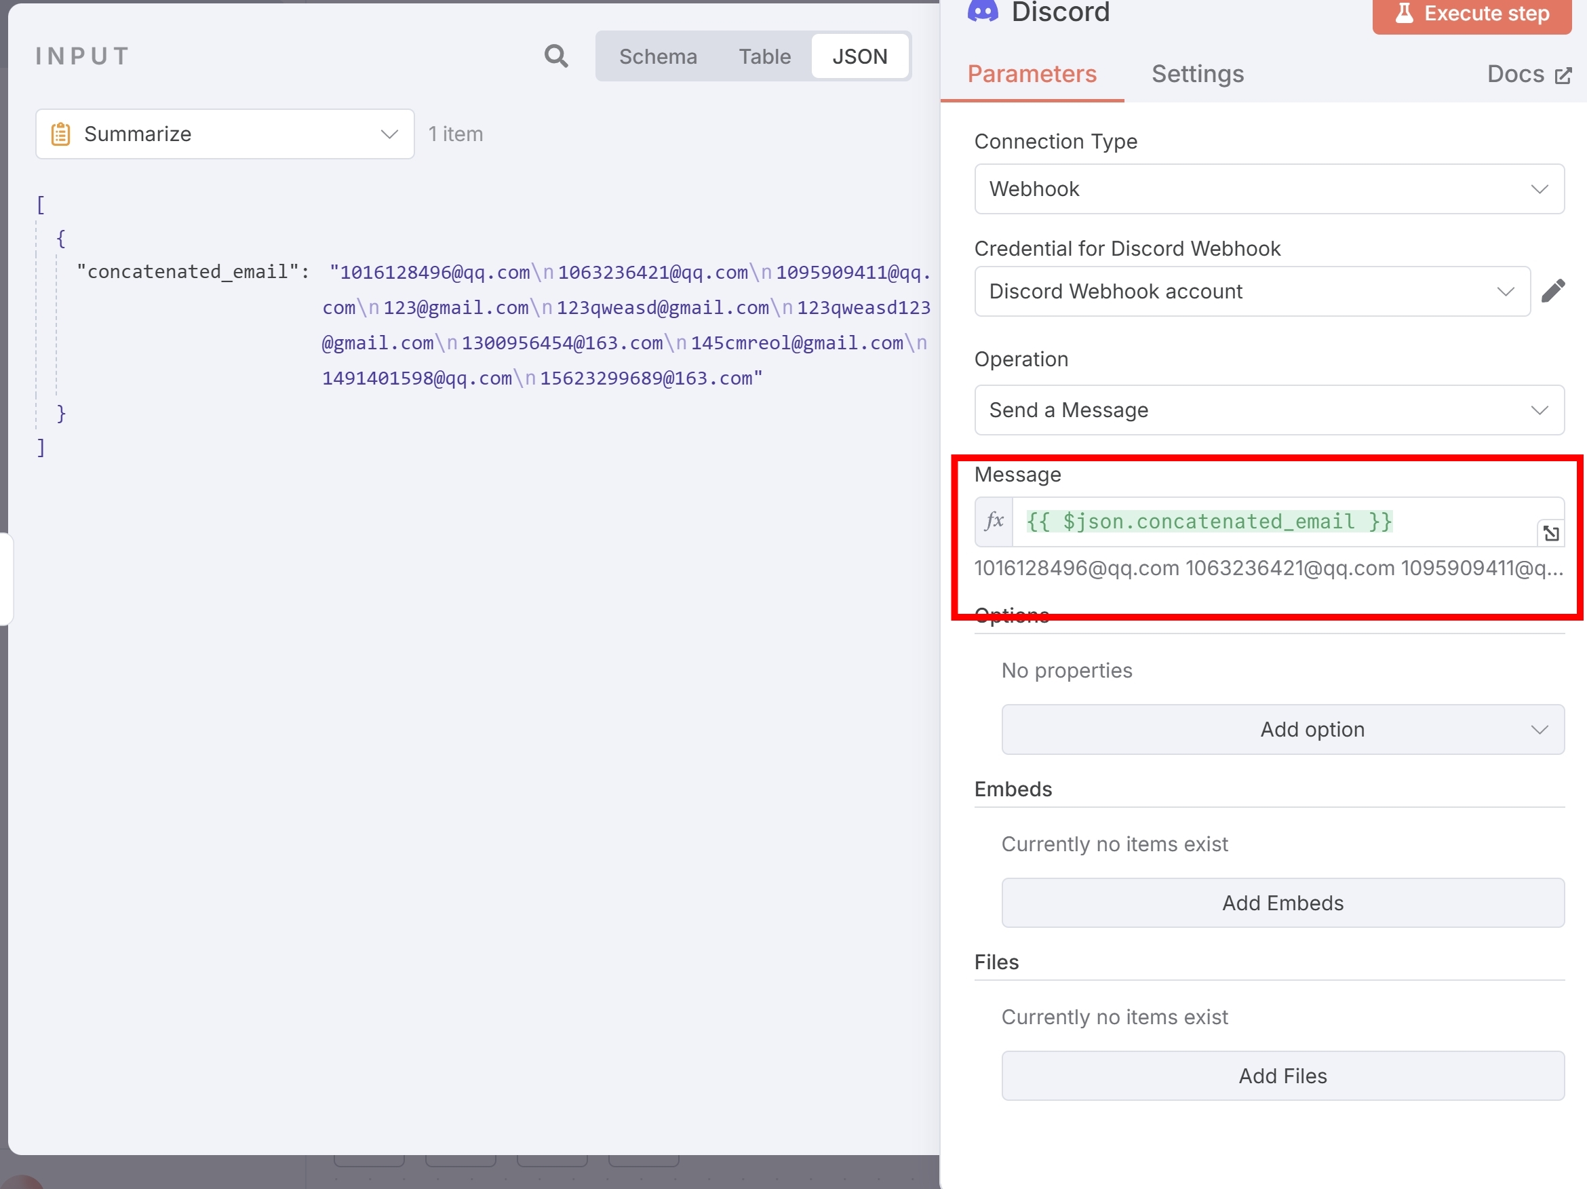
Task: Open the Parameters tab
Action: coord(1032,74)
